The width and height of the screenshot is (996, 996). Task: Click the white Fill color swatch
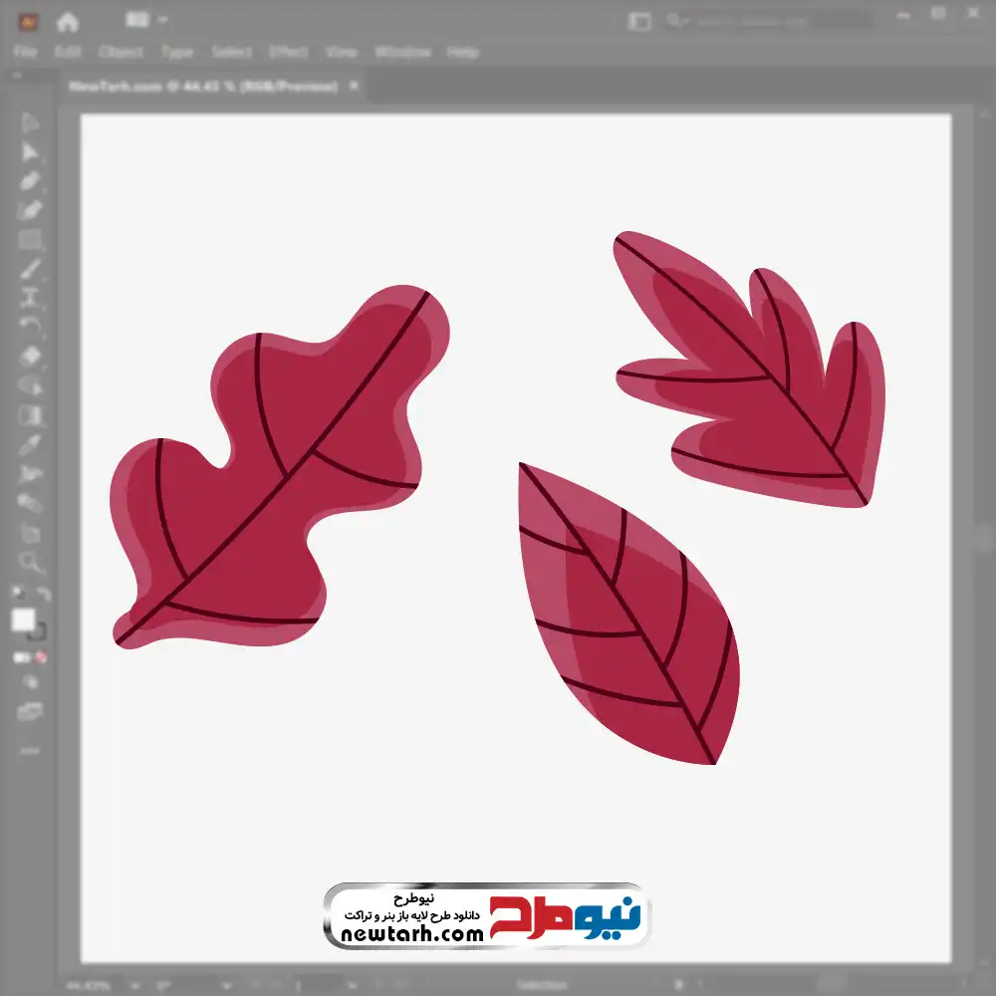point(24,621)
